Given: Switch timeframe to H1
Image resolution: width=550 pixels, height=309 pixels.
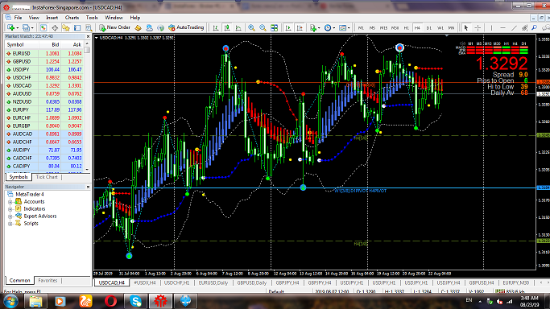Looking at the screenshot, I should click(x=406, y=27).
